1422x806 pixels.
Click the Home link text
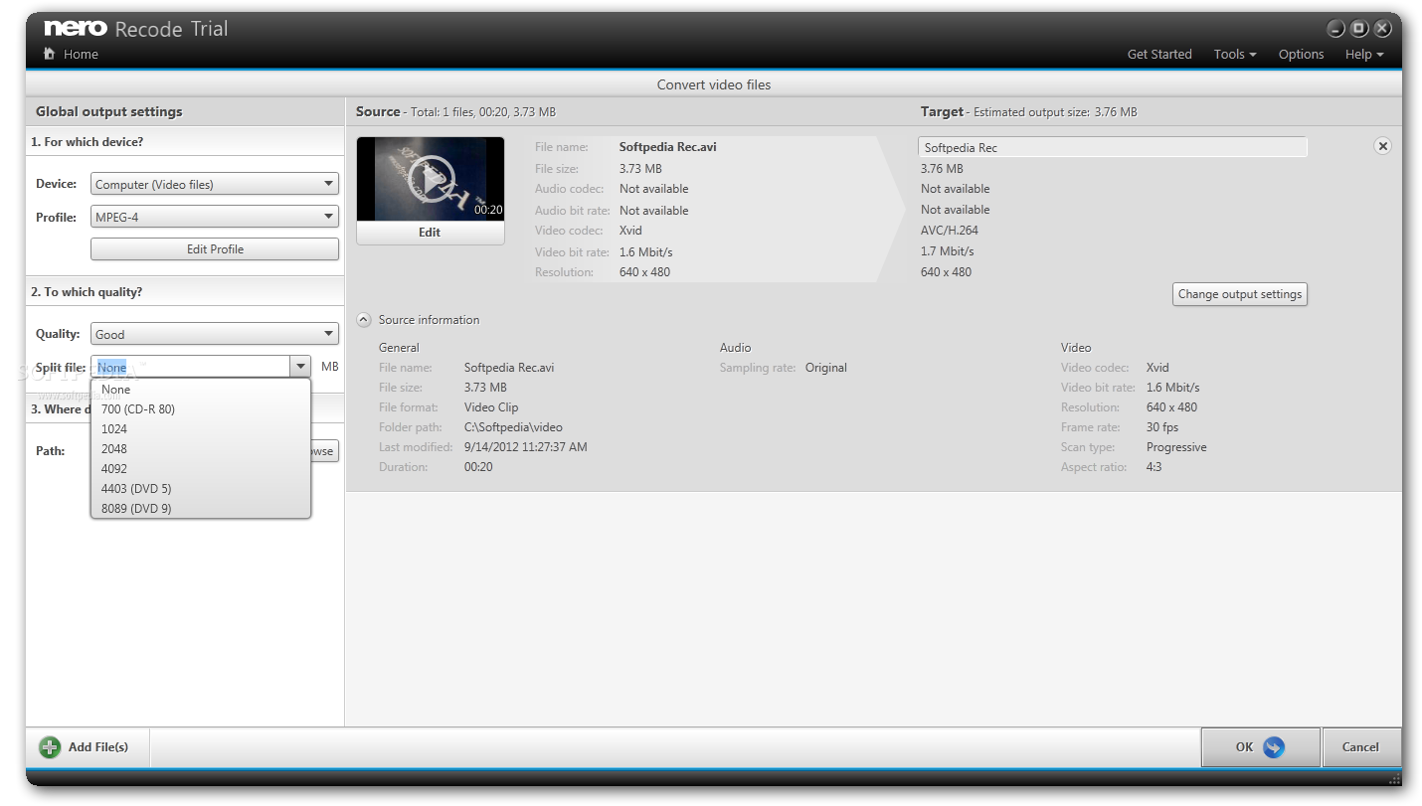coord(81,54)
